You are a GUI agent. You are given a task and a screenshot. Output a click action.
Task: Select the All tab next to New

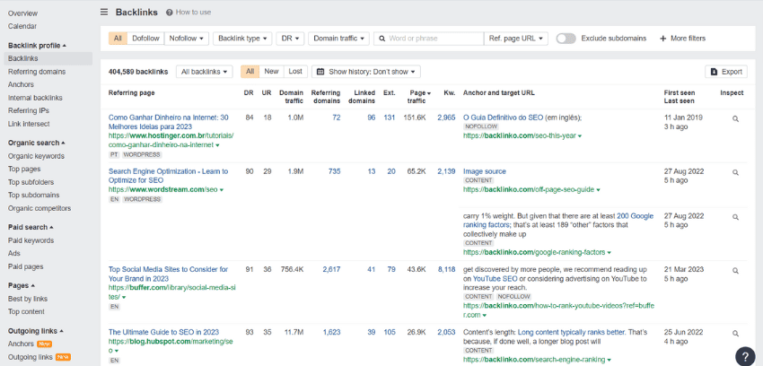250,72
